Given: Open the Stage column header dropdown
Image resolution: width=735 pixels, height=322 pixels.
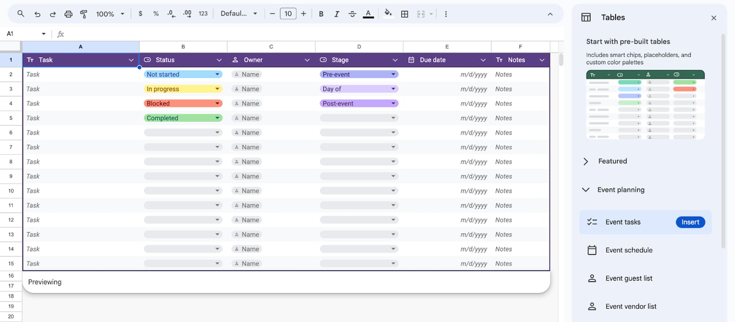Looking at the screenshot, I should point(395,60).
